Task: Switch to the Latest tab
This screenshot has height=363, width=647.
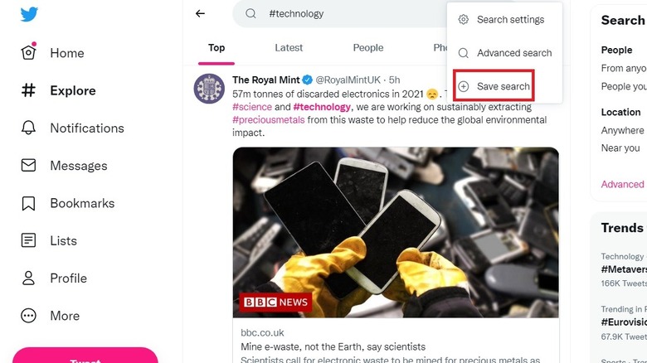Action: point(289,48)
